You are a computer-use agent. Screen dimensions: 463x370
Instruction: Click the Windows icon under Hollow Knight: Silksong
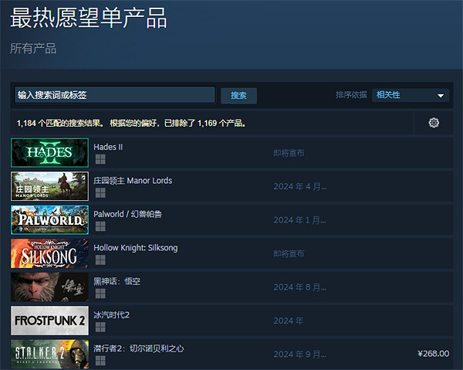click(100, 260)
